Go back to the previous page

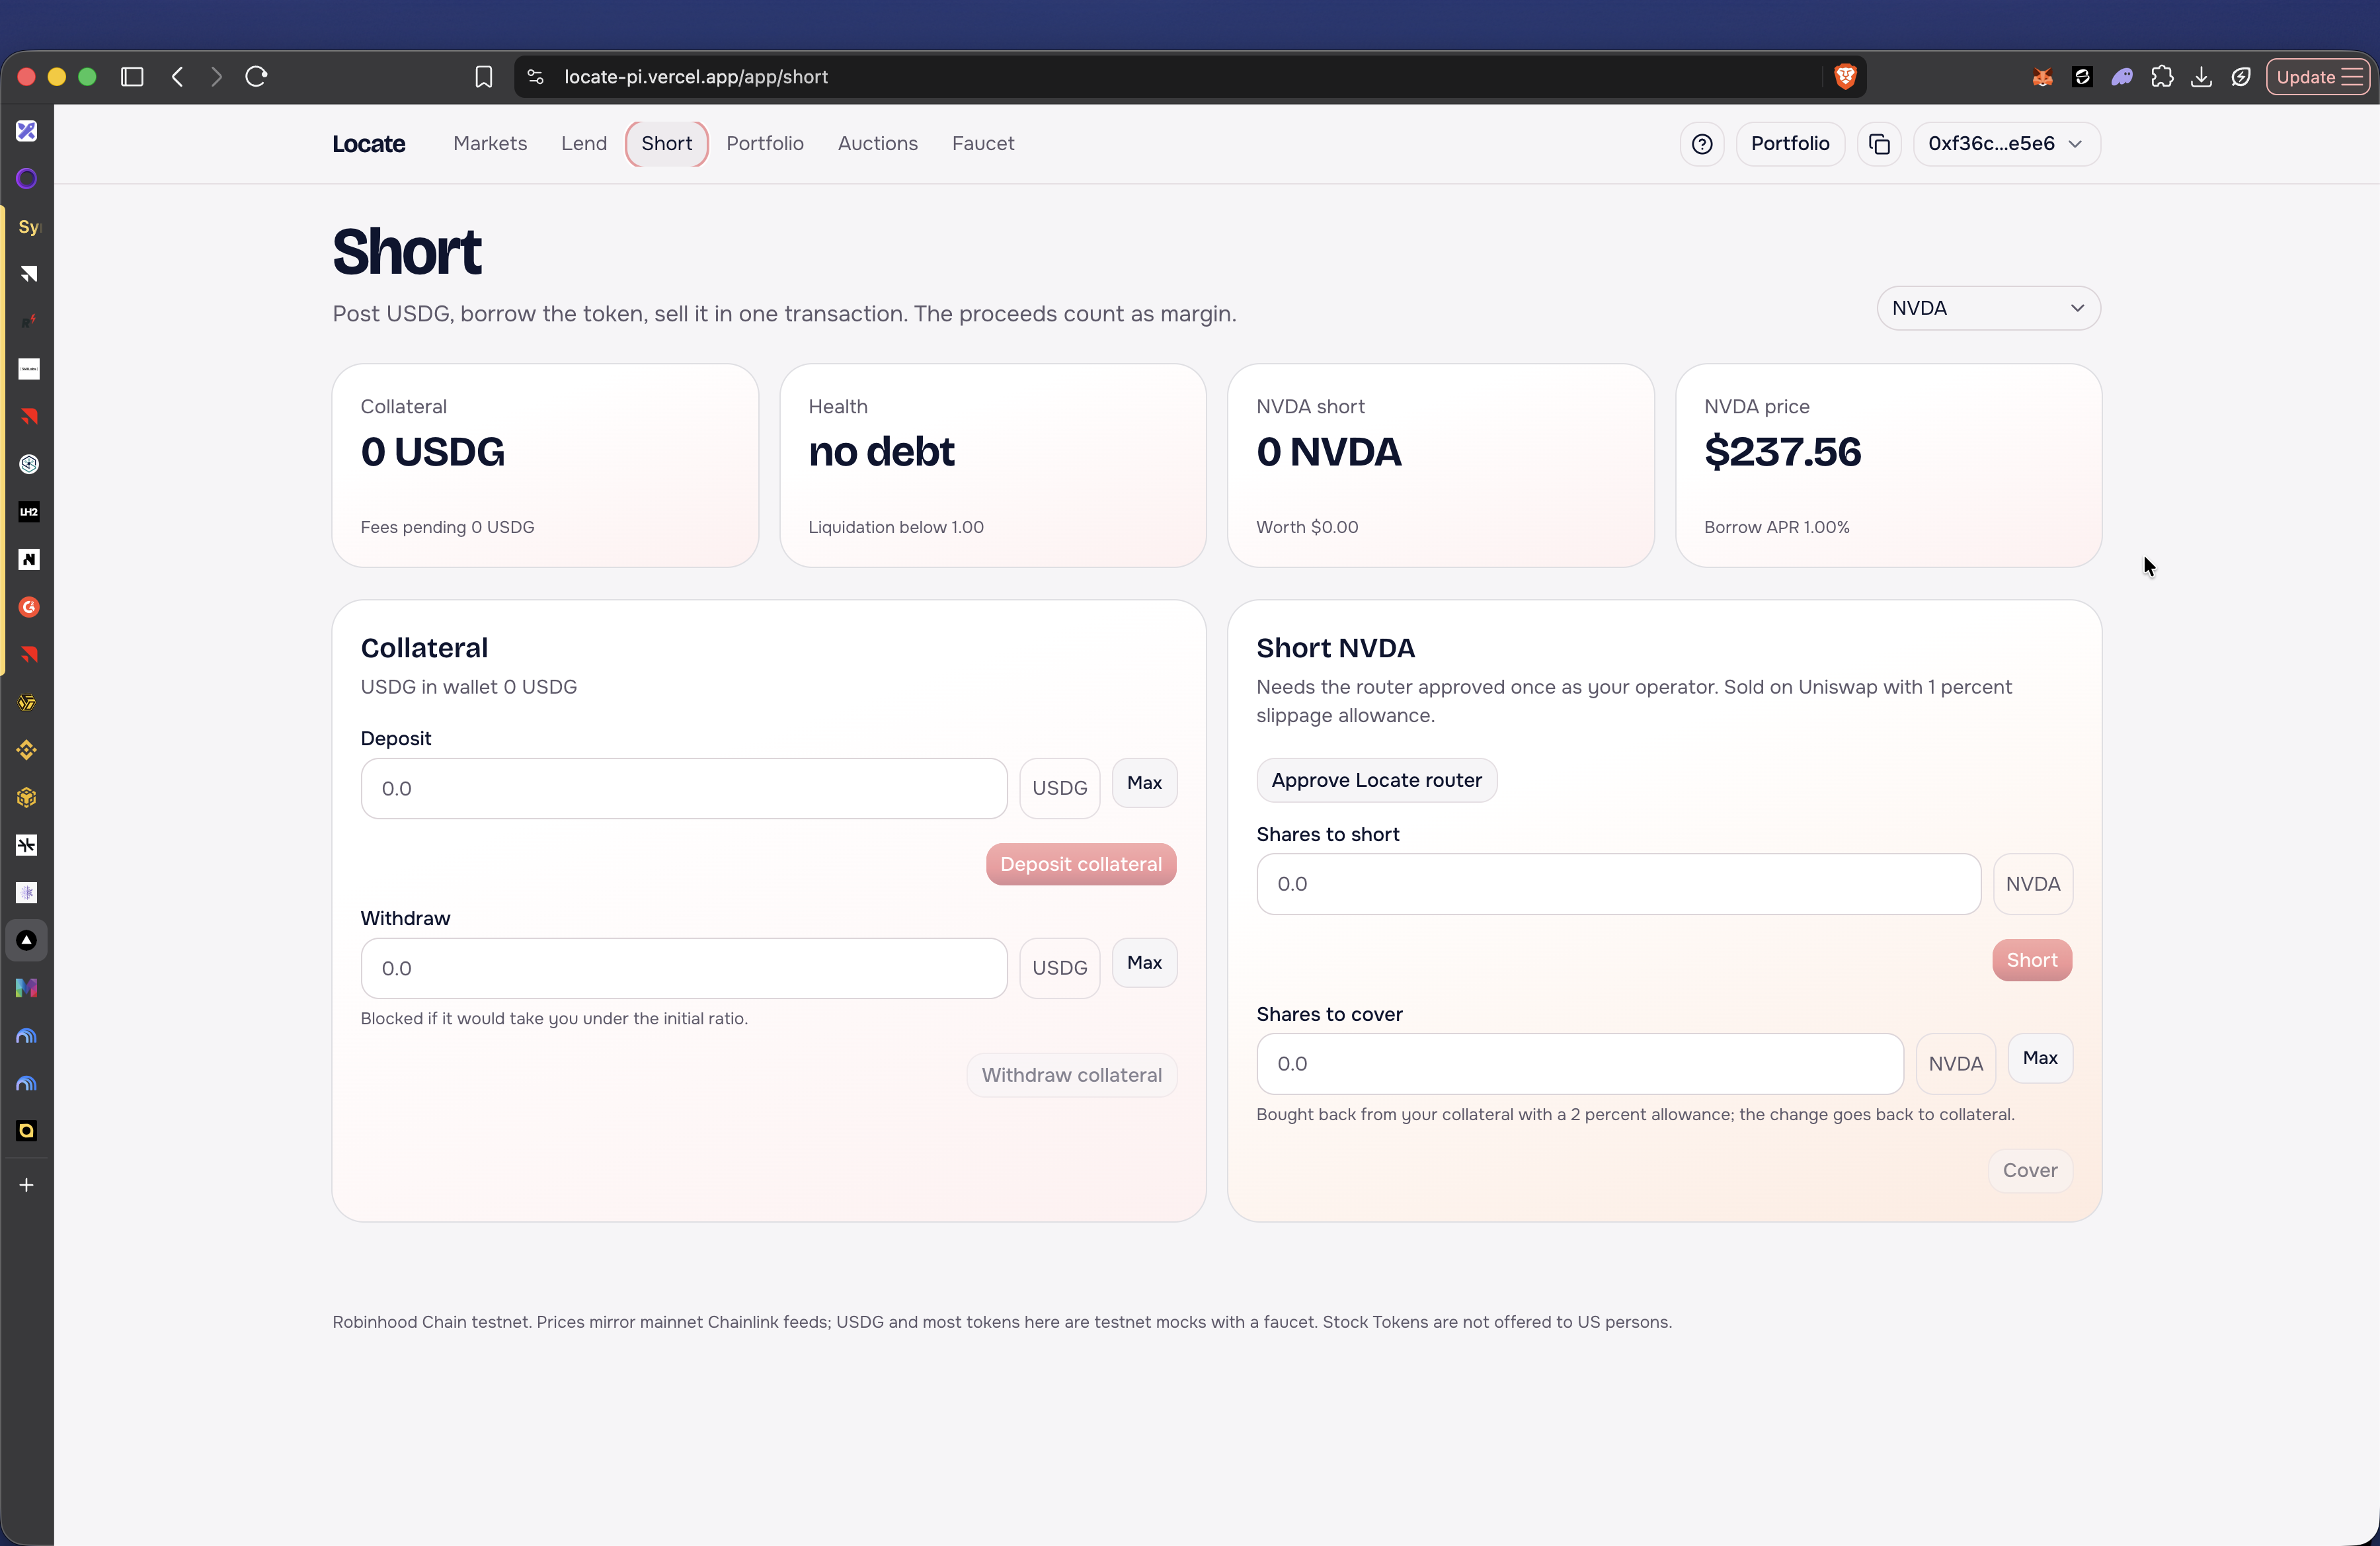click(x=178, y=77)
